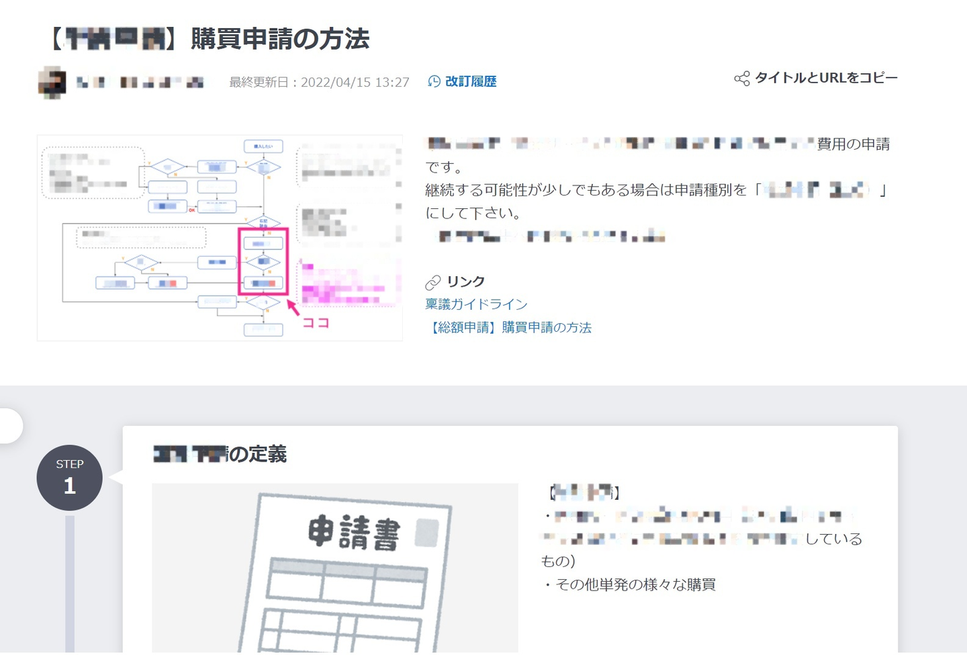Click the share icon beside タイトルとURLをコピー
967x655 pixels.
(x=741, y=79)
